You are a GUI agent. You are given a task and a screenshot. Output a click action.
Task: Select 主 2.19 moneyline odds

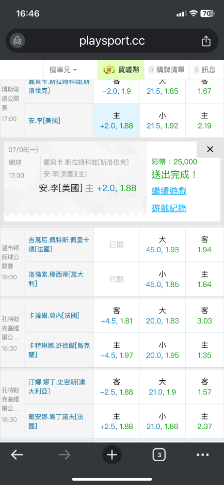[205, 121]
